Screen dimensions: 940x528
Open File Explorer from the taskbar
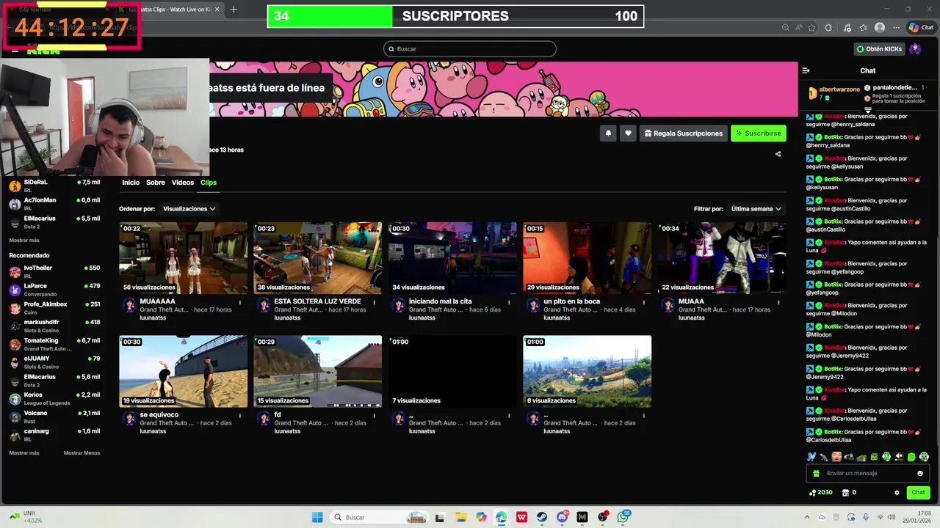pyautogui.click(x=460, y=517)
